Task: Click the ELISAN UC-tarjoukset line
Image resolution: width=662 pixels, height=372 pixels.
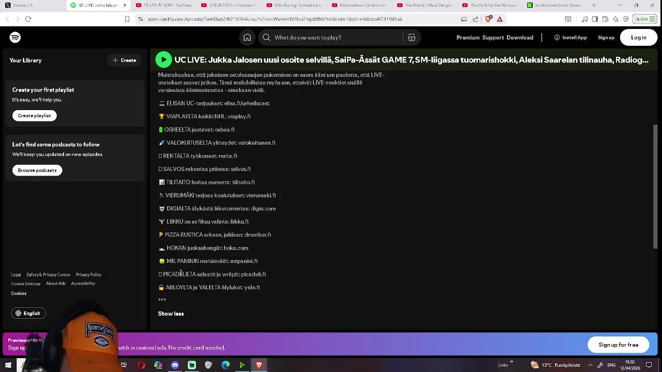Action: click(x=214, y=103)
